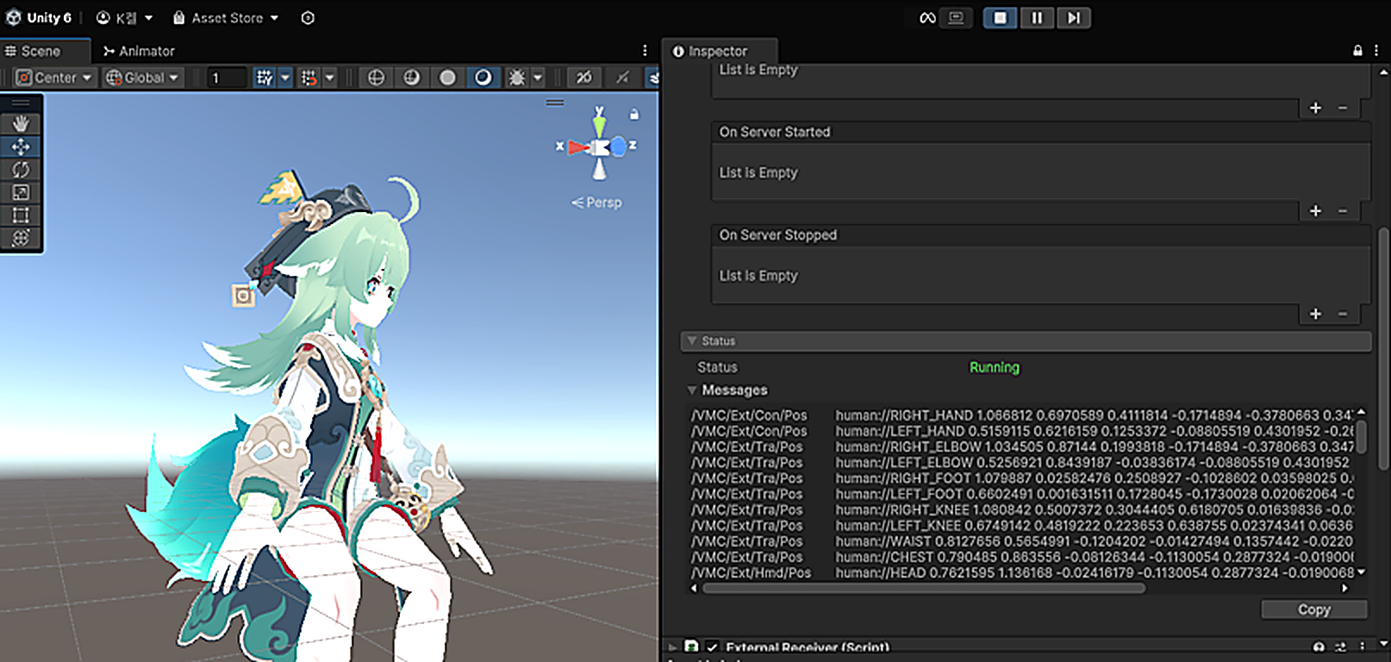The height and width of the screenshot is (662, 1391).
Task: Click the display icon beside play controls
Action: click(x=957, y=17)
